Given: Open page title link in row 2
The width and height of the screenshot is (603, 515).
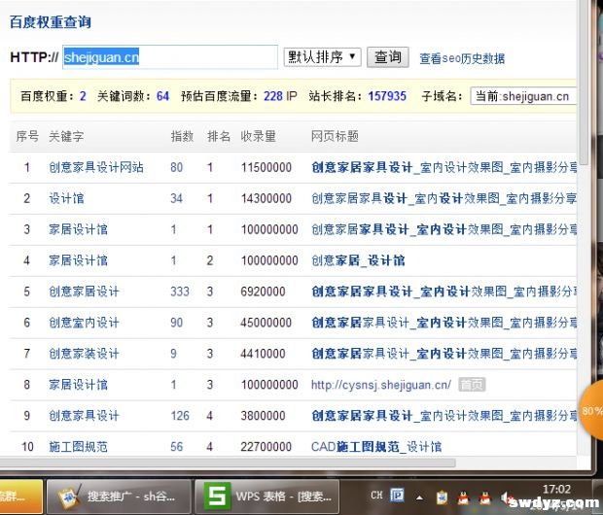Looking at the screenshot, I should 443,198.
